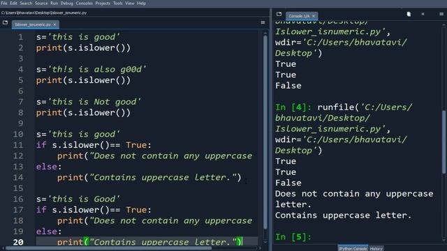Open the editor pane options hamburger menu

point(263,22)
